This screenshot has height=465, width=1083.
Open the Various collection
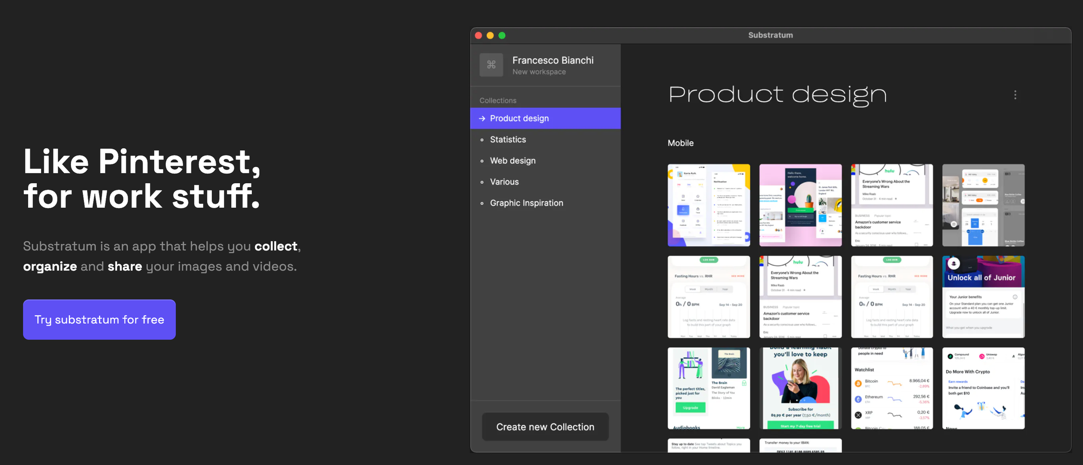point(545,182)
